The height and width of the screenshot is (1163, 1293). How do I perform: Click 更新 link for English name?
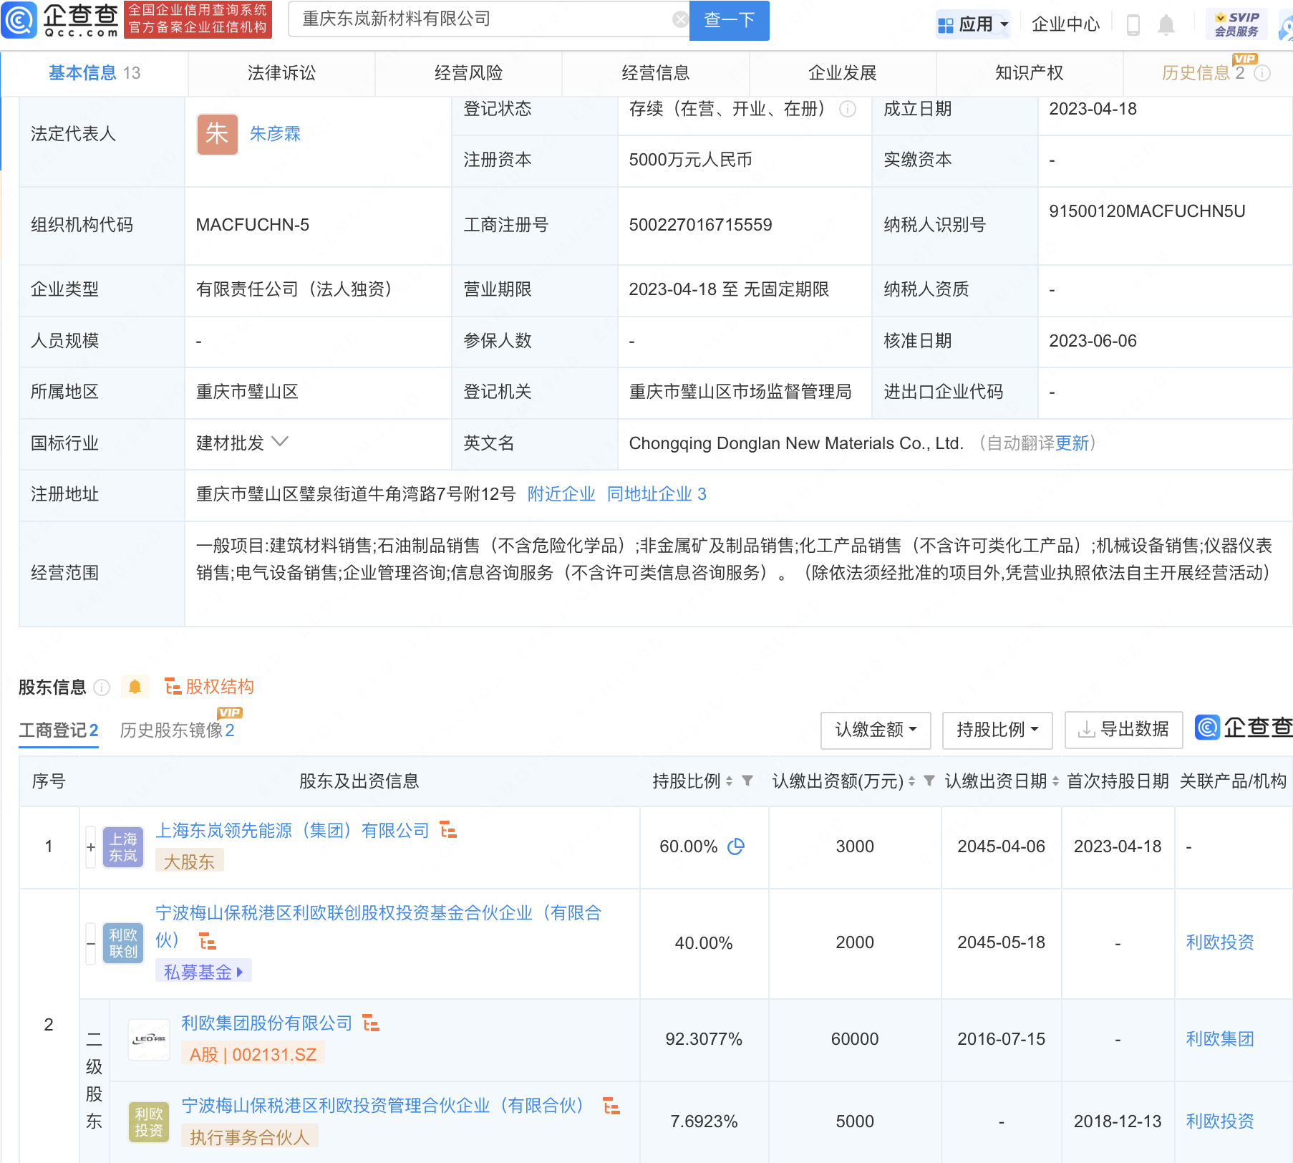click(x=1072, y=443)
